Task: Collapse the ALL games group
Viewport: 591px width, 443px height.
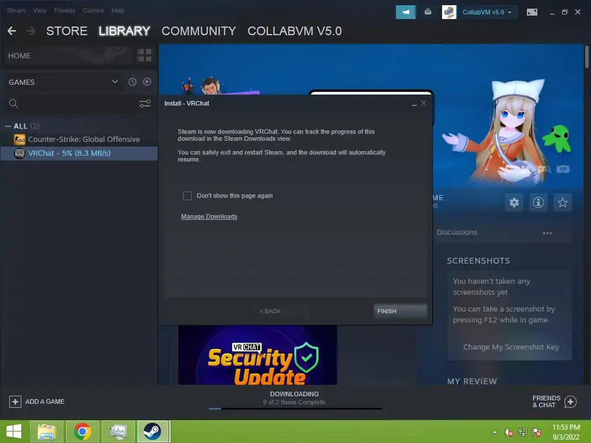Action: click(x=8, y=126)
